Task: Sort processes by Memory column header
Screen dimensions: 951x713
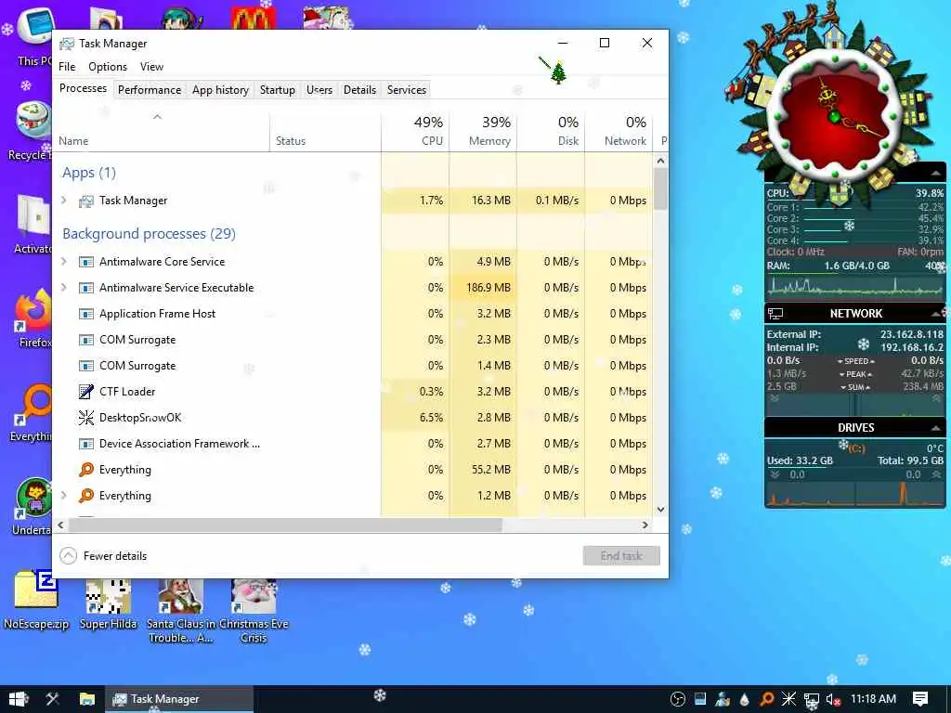Action: [x=483, y=132]
